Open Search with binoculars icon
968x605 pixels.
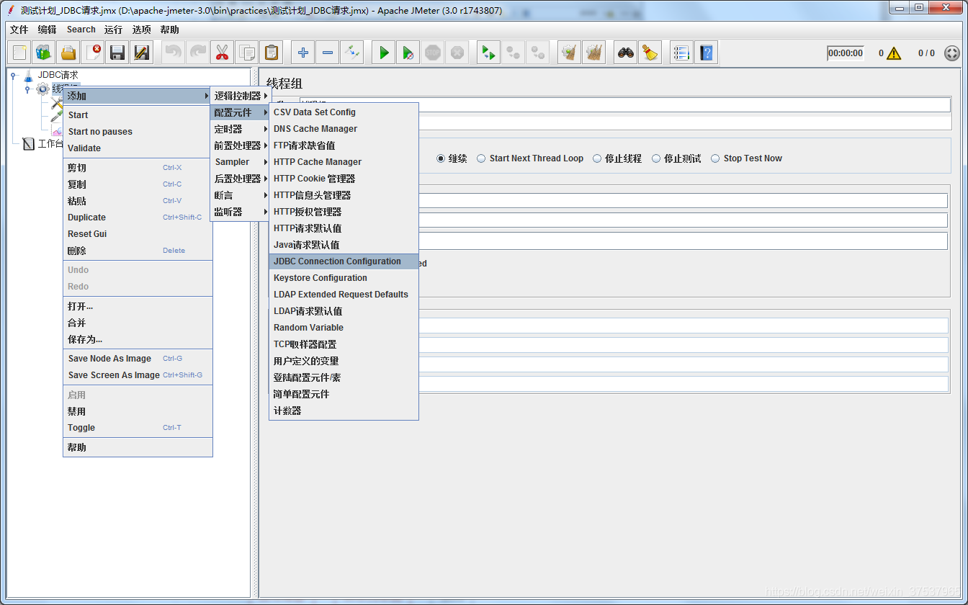(626, 53)
